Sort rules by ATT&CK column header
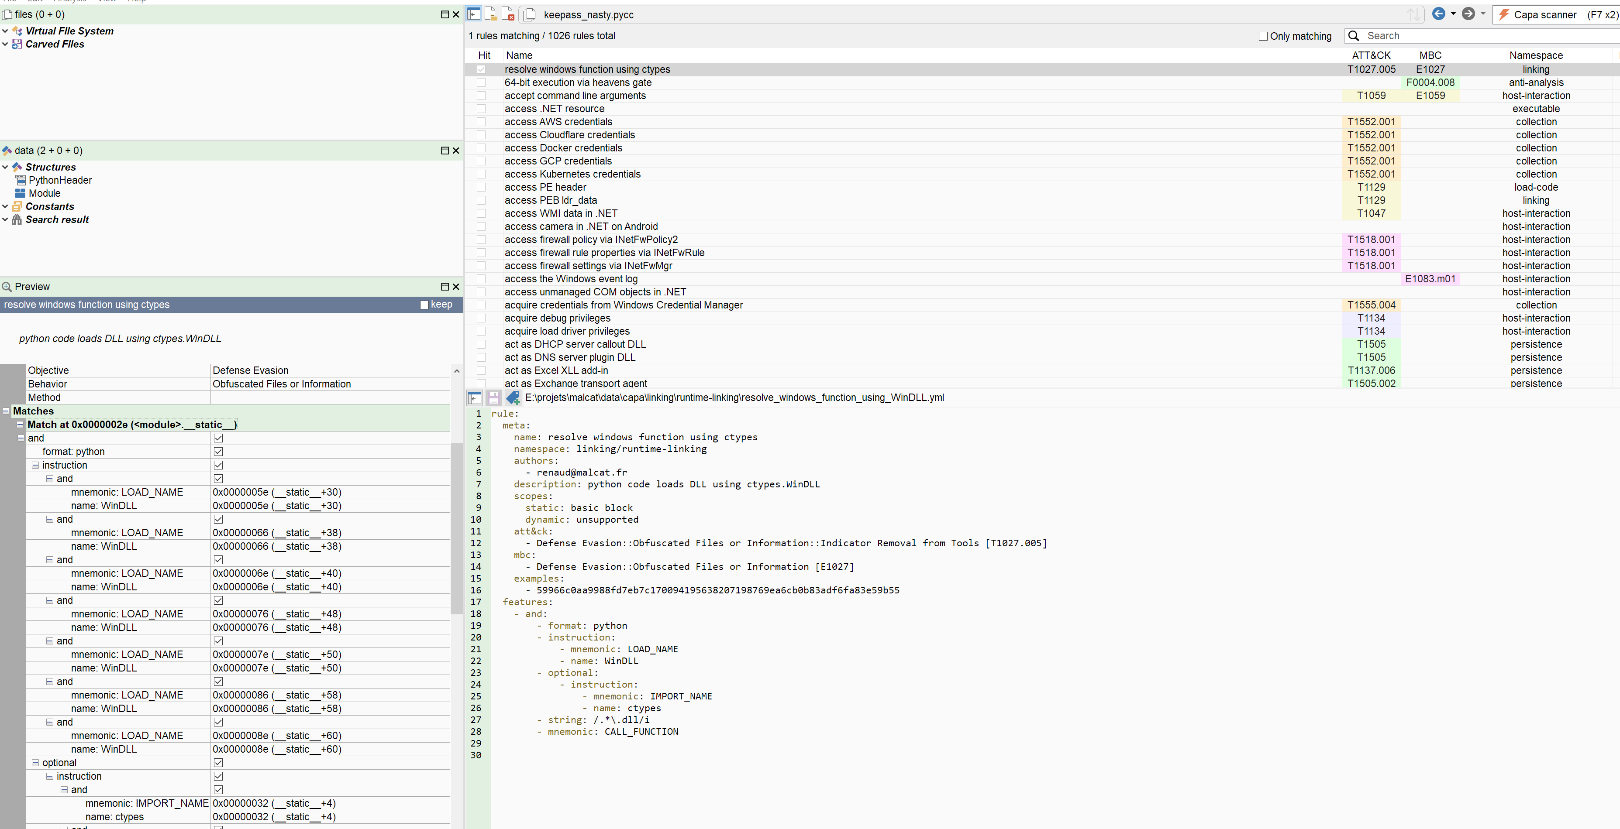Image resolution: width=1620 pixels, height=829 pixels. (1372, 55)
